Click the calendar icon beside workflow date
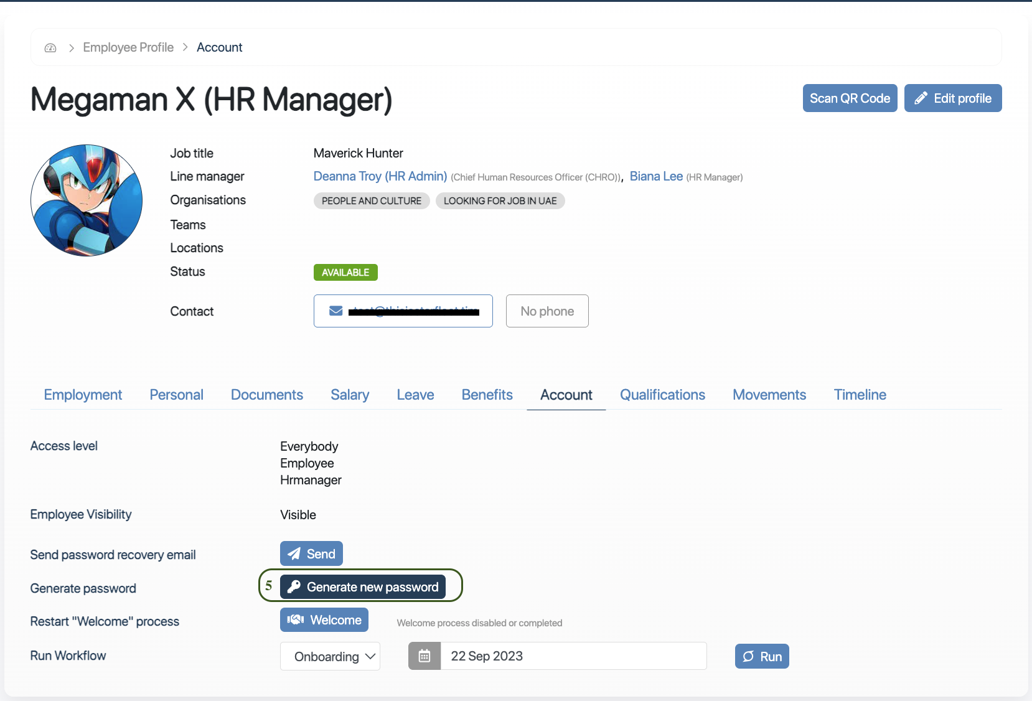 [425, 656]
